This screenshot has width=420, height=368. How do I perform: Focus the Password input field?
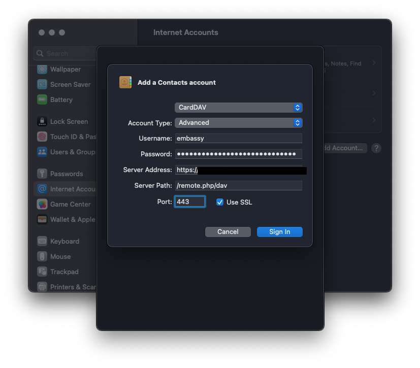point(238,154)
